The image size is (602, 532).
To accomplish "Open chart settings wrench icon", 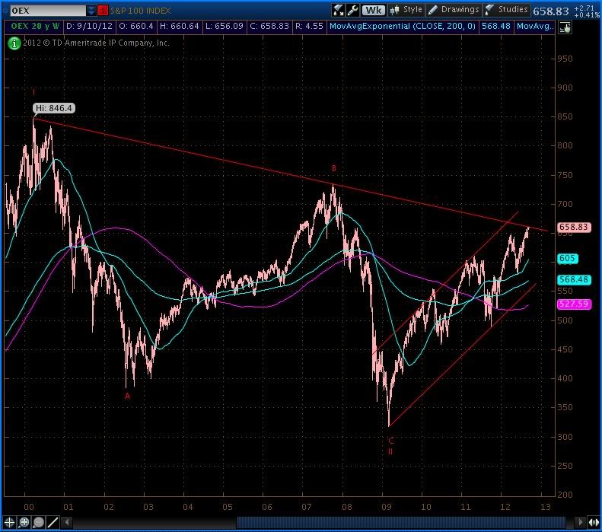I will [352, 10].
